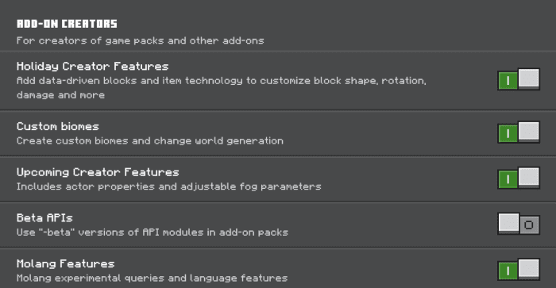Viewport: 556px width, 288px height.
Task: Click 'Create custom biomes and change world generation' text
Action: 149,140
